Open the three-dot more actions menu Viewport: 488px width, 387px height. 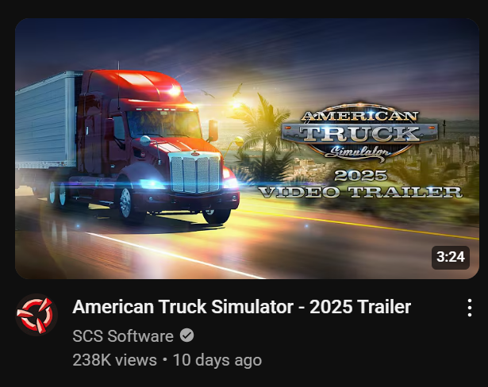(470, 308)
